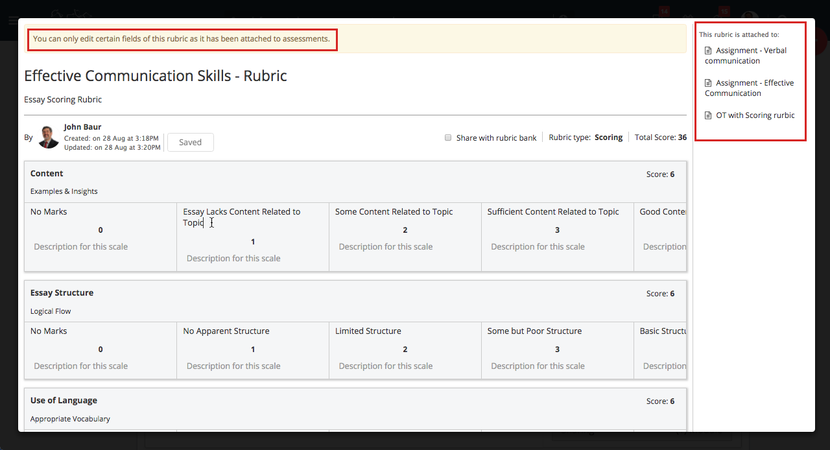Click the Score: 6 label in Use of Language
The image size is (830, 450).
(x=660, y=401)
